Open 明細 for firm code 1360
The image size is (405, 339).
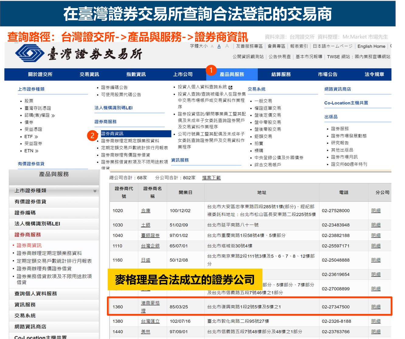(x=376, y=307)
